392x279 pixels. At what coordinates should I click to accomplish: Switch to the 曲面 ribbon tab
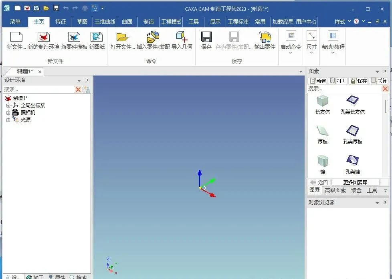pos(127,22)
